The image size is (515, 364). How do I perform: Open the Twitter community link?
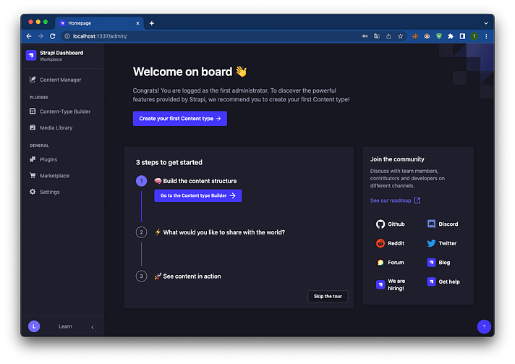point(442,243)
